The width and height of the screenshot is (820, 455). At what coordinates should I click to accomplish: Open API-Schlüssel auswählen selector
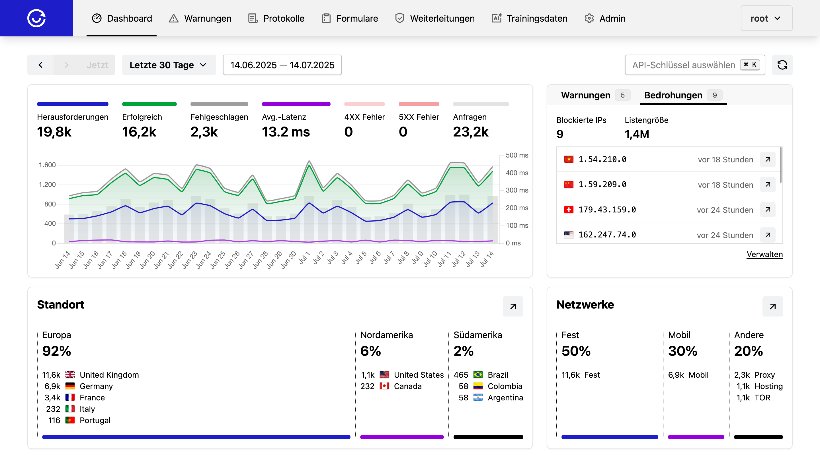[695, 65]
